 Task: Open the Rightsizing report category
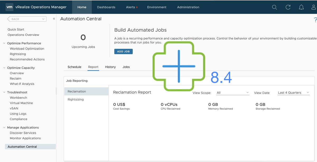tap(76, 99)
